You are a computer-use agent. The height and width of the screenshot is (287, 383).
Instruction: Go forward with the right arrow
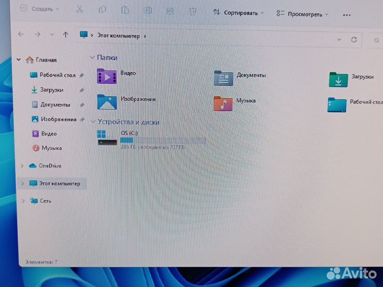[x=37, y=35]
